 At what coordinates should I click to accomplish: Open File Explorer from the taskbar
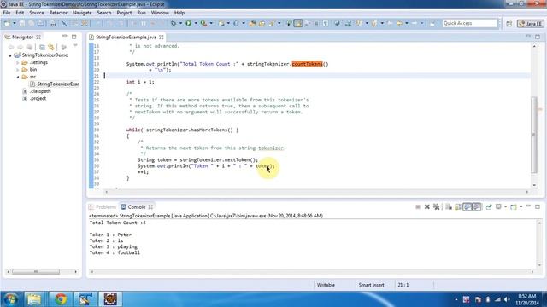(x=34, y=299)
